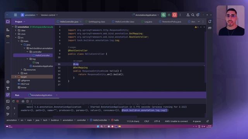
Task: Open the Build hammer tool window
Action: 8,88
